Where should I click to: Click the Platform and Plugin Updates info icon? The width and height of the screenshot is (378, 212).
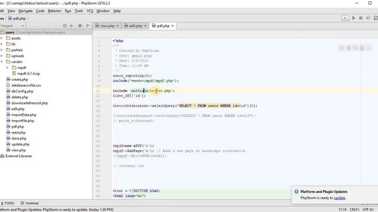296,191
